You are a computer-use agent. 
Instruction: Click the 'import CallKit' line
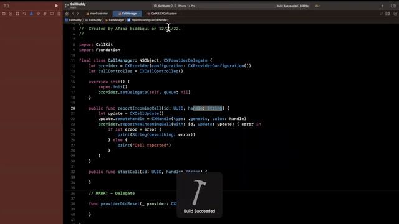95,44
